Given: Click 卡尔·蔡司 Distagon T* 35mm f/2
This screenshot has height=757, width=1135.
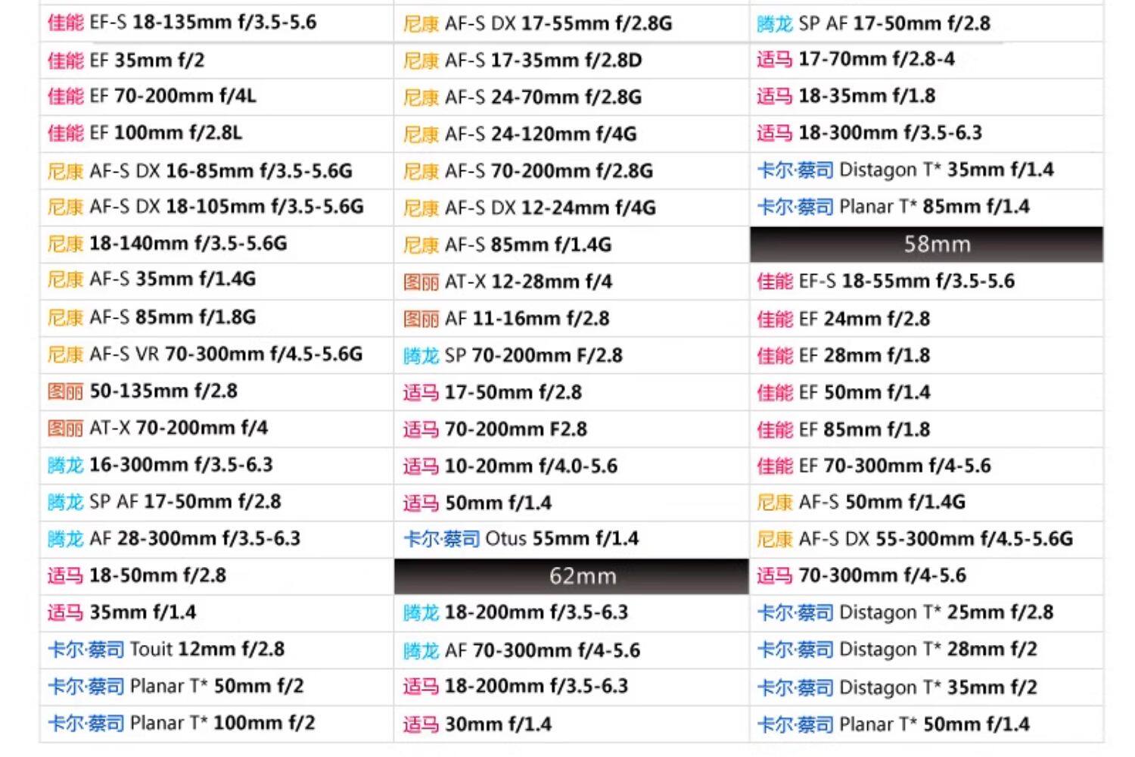Looking at the screenshot, I should tap(926, 687).
